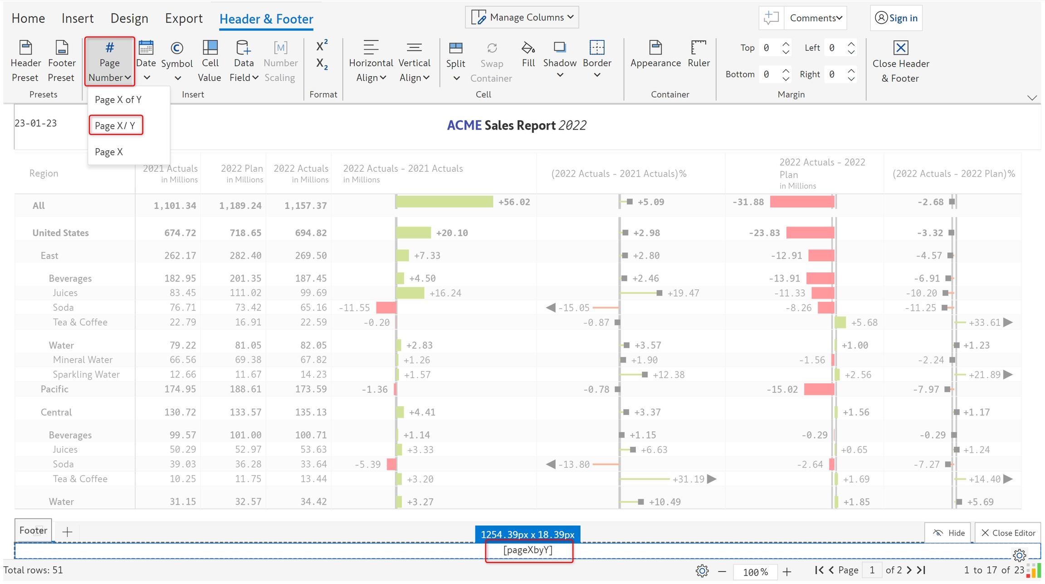Switch to the Design tab
Screen dimensions: 1045x584
click(129, 18)
